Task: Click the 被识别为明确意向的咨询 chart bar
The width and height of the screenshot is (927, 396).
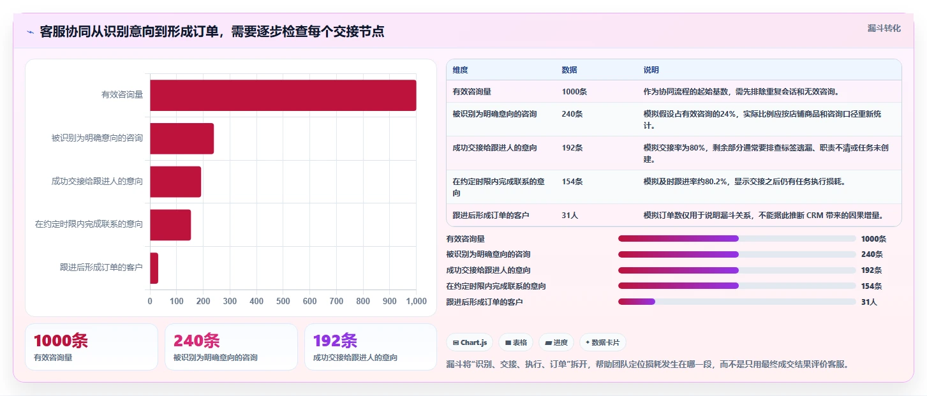Action: (x=182, y=138)
